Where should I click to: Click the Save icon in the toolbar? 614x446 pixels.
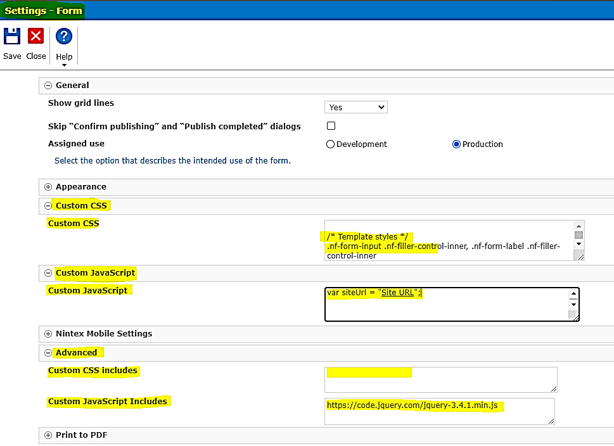tap(11, 37)
